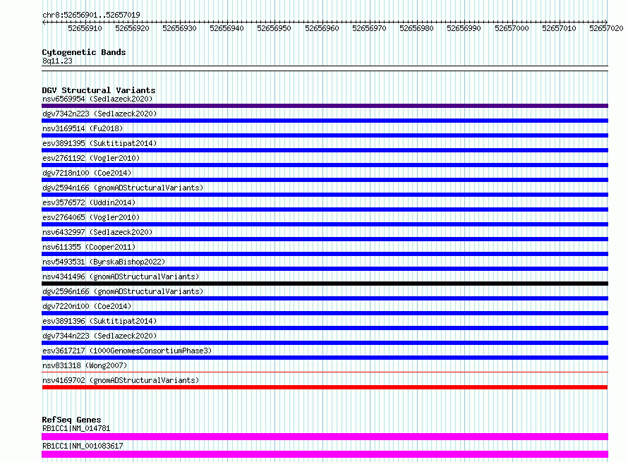Open dgv7342n223 (Sedlazeck2020) variant label
This screenshot has height=462, width=628.
pyautogui.click(x=99, y=114)
